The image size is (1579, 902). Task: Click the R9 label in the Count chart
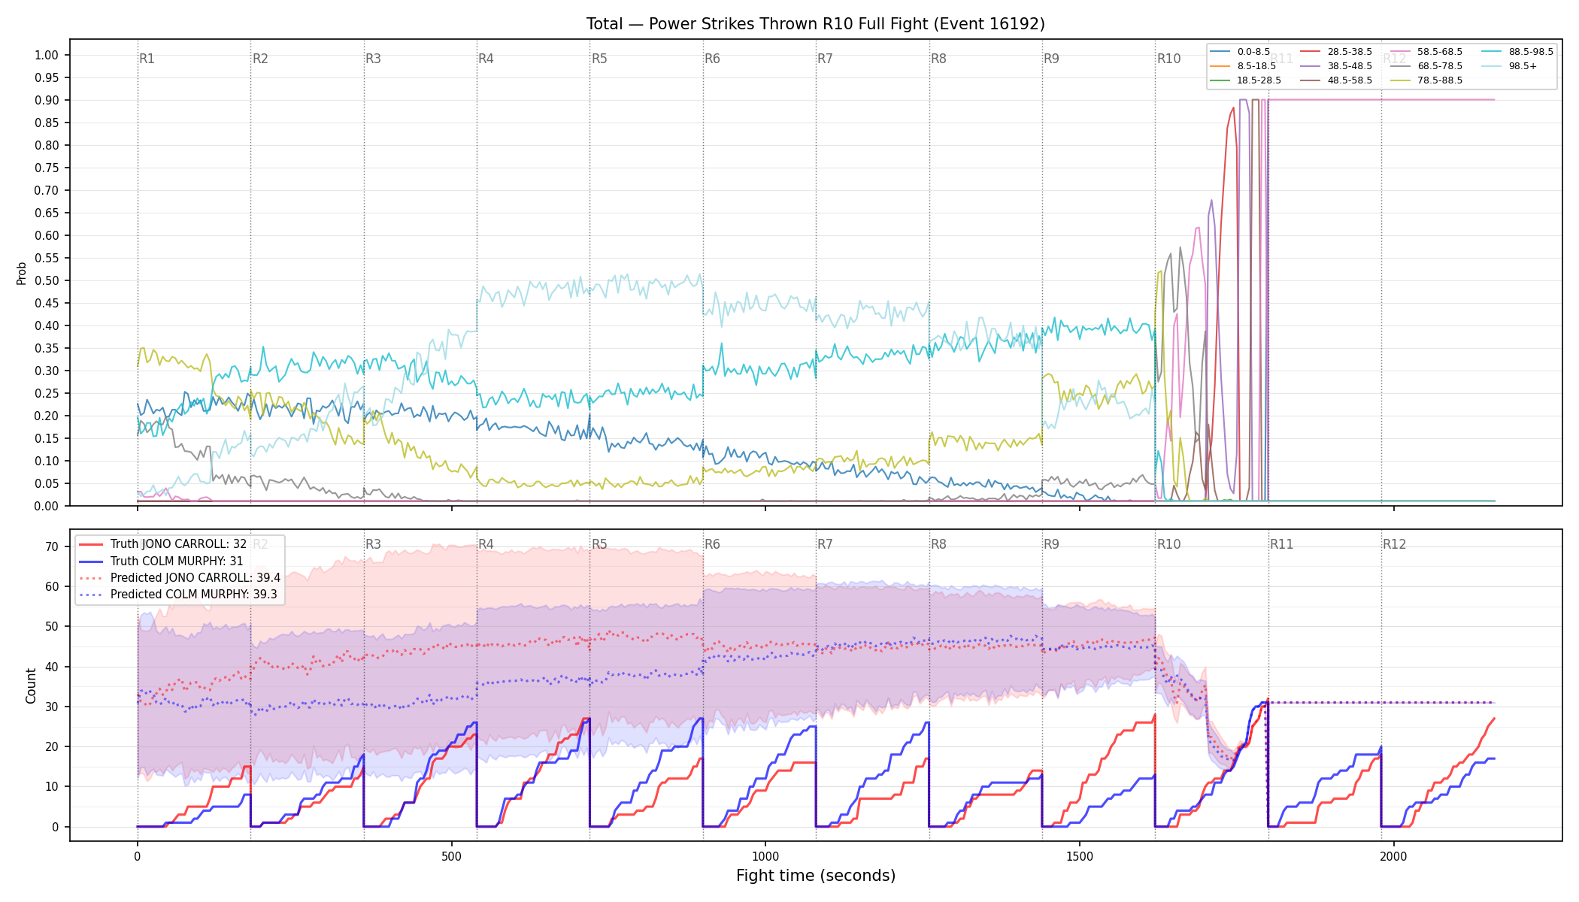pos(1051,544)
